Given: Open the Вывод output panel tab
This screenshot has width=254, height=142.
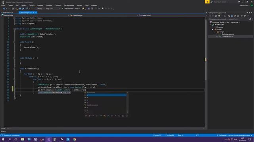Looking at the screenshot, I should click(x=3, y=131).
